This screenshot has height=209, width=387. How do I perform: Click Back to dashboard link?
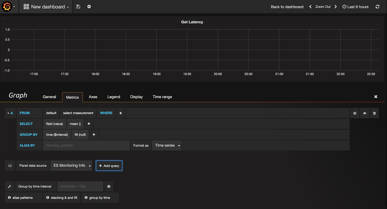tap(287, 7)
